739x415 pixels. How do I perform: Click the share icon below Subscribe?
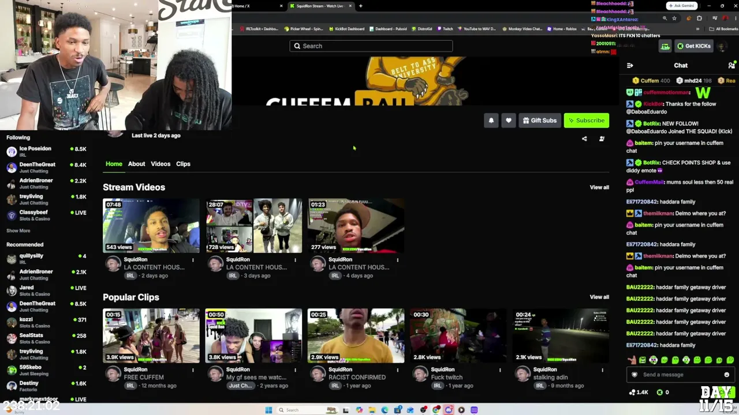pos(584,139)
